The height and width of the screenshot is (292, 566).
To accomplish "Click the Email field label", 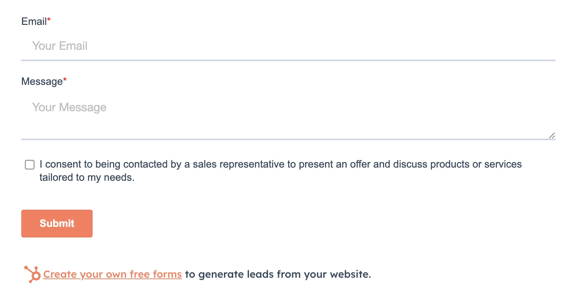I will pos(34,22).
